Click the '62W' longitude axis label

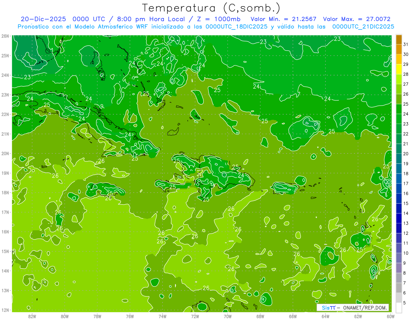358,316
